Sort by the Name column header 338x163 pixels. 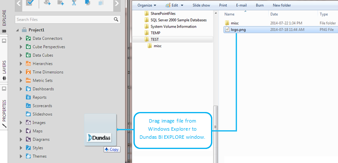(229, 14)
